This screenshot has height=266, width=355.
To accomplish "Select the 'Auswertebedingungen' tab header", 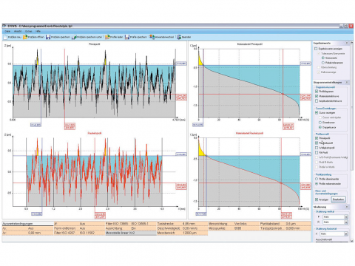I will pos(28,224).
